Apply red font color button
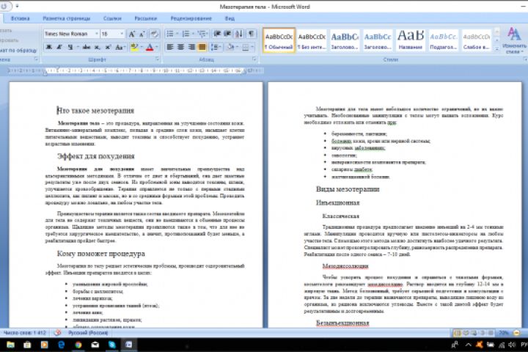528x352 pixels. click(x=150, y=47)
